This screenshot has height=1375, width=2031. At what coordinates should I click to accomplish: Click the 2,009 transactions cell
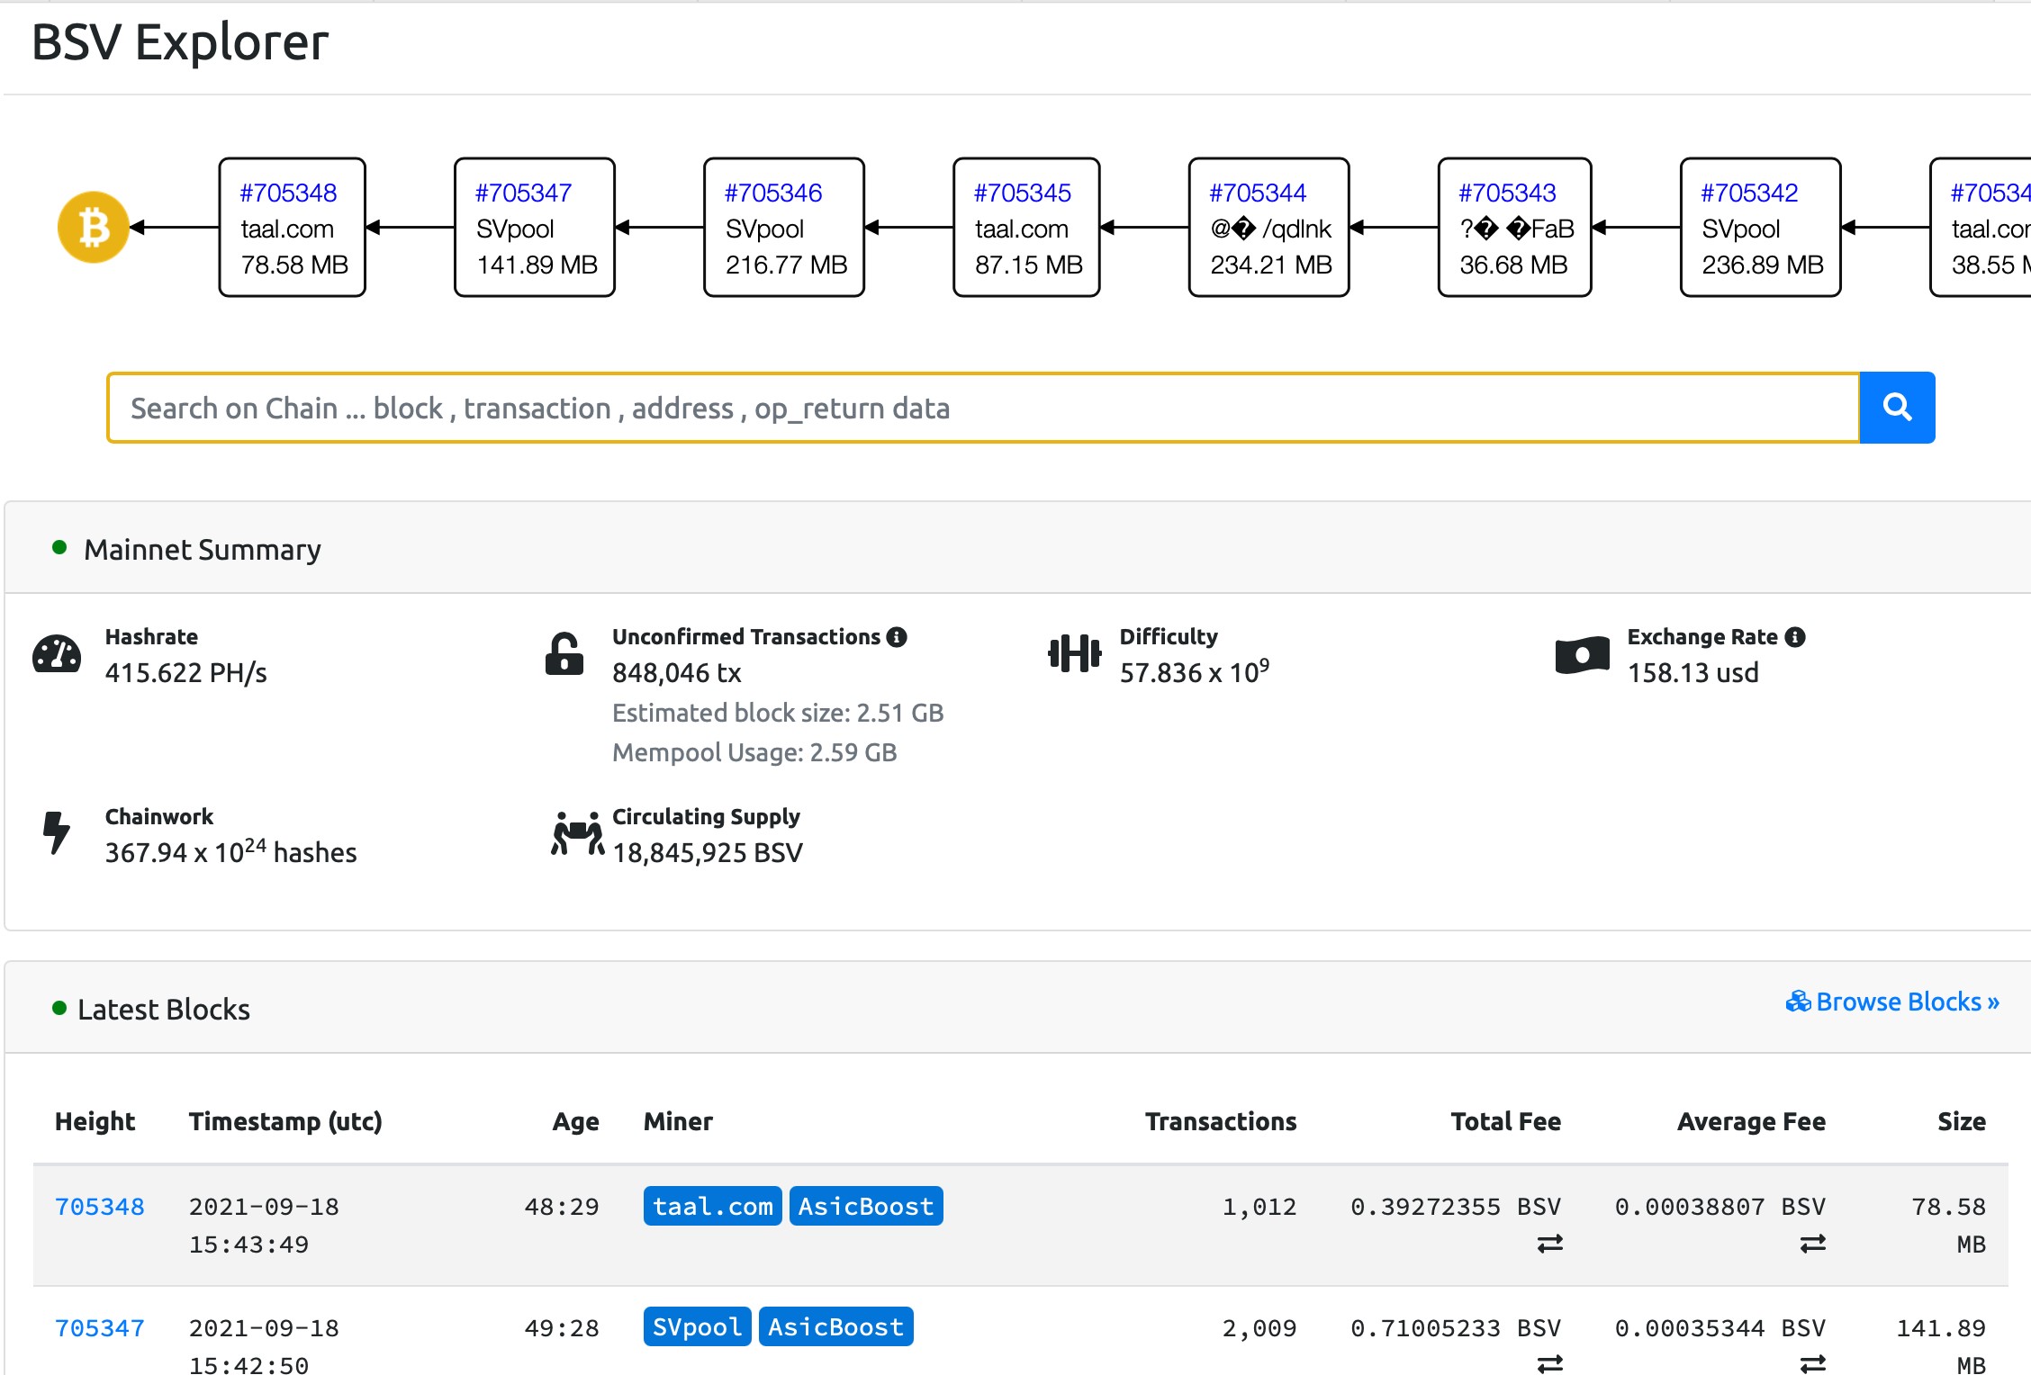1259,1328
